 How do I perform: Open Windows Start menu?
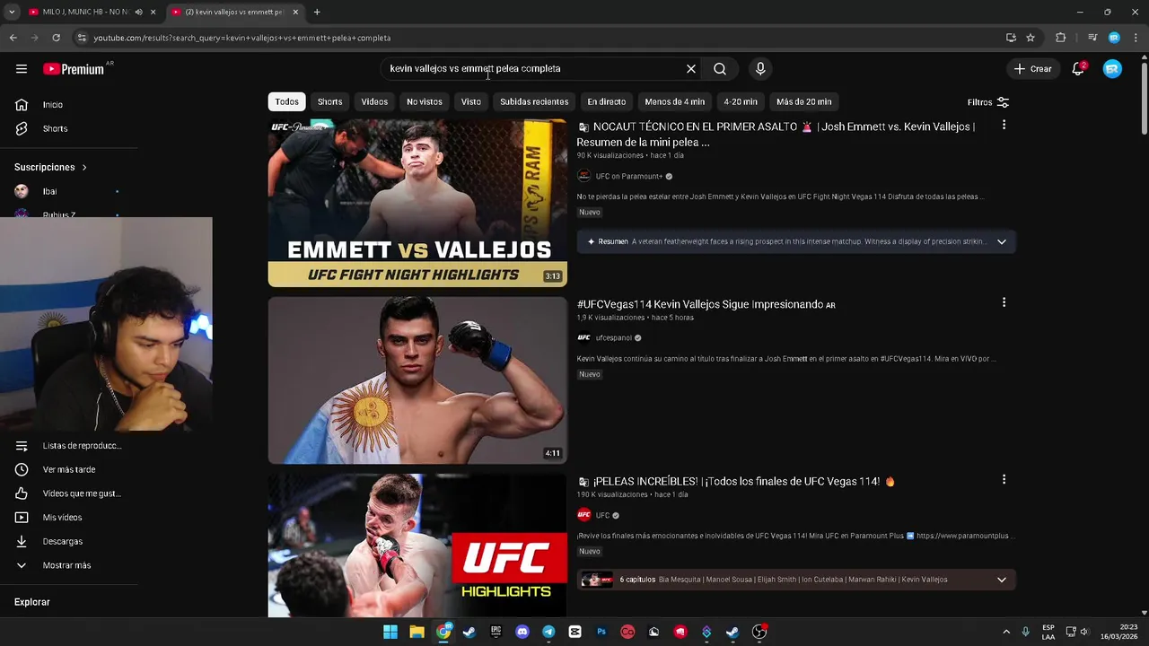(390, 632)
